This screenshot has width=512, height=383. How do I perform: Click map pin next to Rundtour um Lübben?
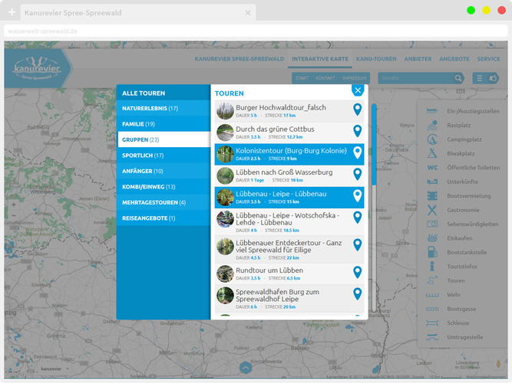[357, 272]
